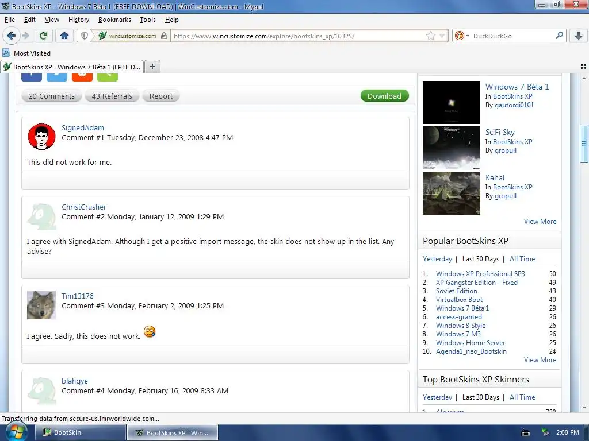Click the 20 Comments button
This screenshot has height=441, width=589.
coord(51,96)
